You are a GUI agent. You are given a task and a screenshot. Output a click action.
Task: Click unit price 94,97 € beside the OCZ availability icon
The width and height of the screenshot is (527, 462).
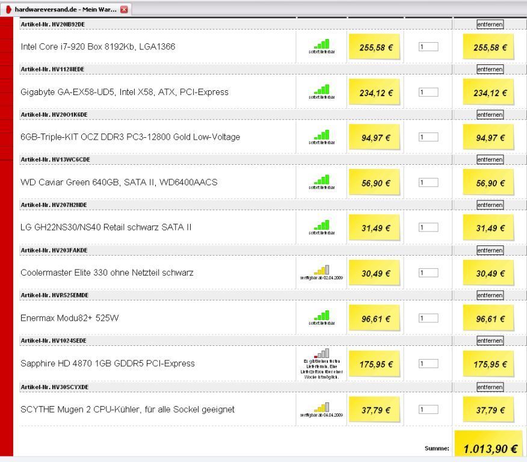(376, 138)
